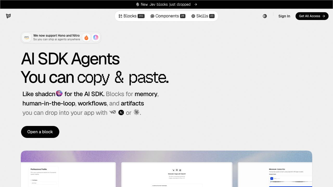Screen dimensions: 333x187
Task: Click the Hono flame icon
Action: (86, 38)
